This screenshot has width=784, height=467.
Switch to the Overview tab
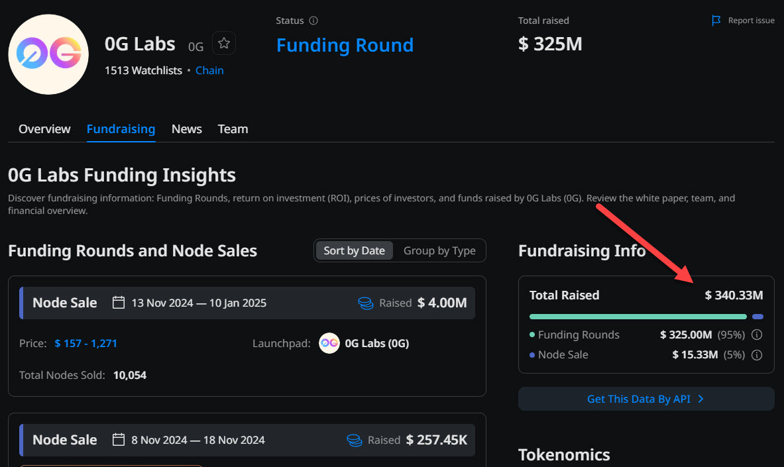point(44,129)
